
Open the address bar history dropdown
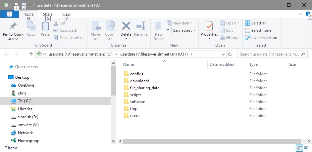coord(223,54)
